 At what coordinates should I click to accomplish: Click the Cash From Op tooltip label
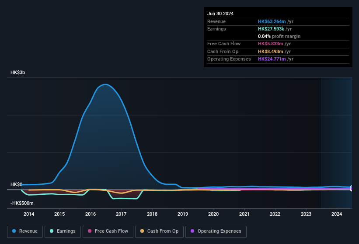tap(223, 51)
